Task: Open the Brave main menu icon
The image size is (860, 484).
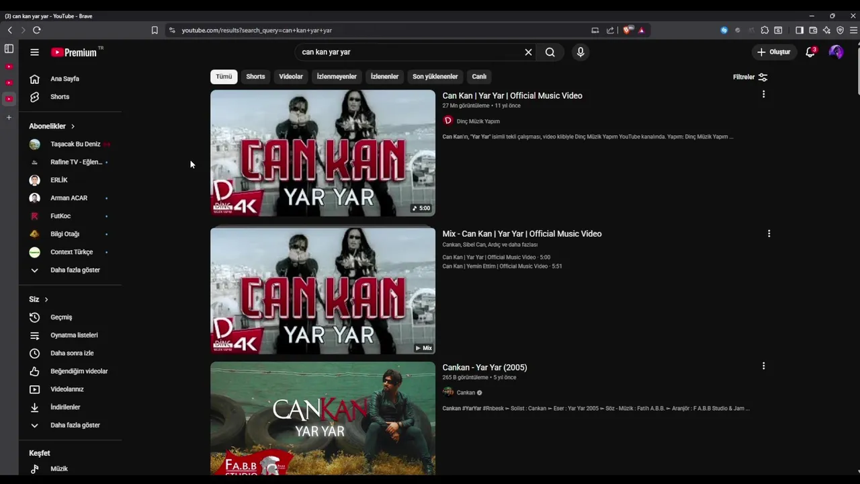Action: [x=854, y=30]
